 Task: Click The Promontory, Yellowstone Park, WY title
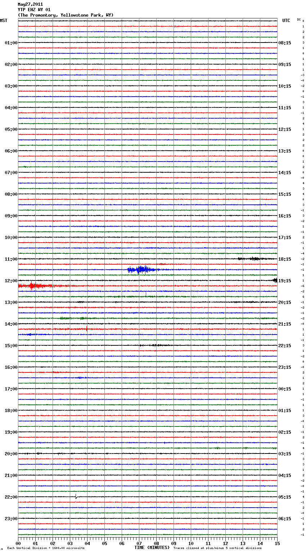tap(66, 15)
